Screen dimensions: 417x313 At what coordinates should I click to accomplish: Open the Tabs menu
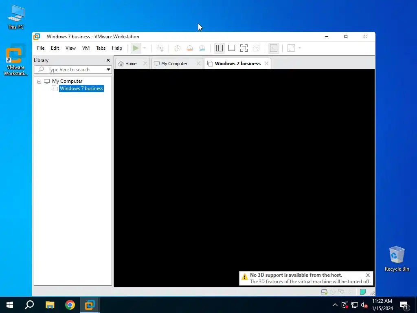[101, 48]
